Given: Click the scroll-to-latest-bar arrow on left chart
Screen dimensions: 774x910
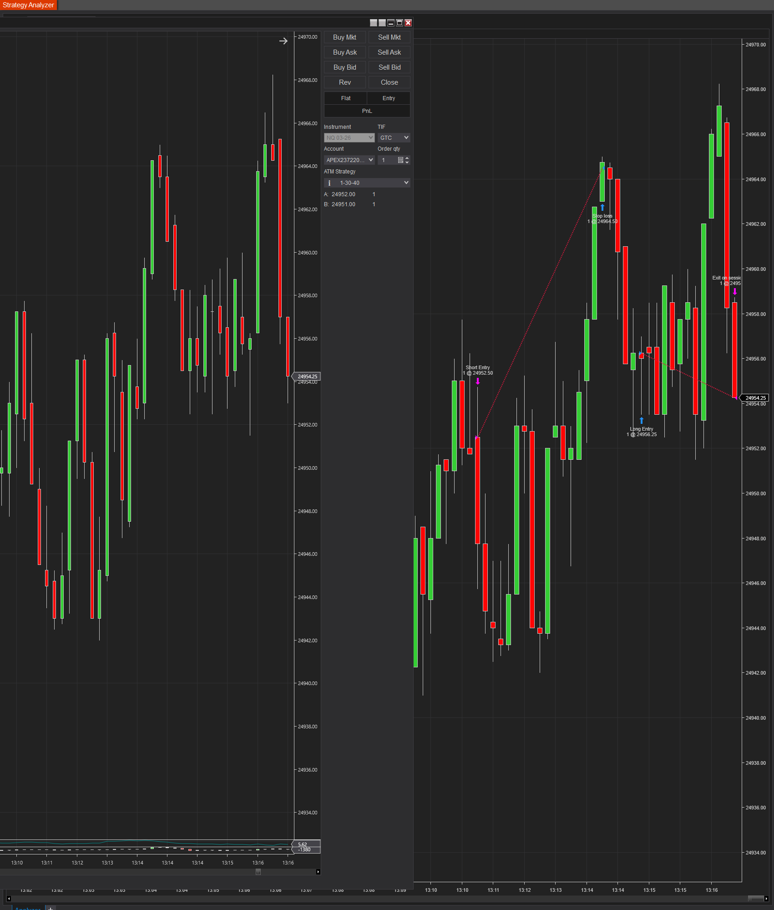Looking at the screenshot, I should tap(283, 41).
